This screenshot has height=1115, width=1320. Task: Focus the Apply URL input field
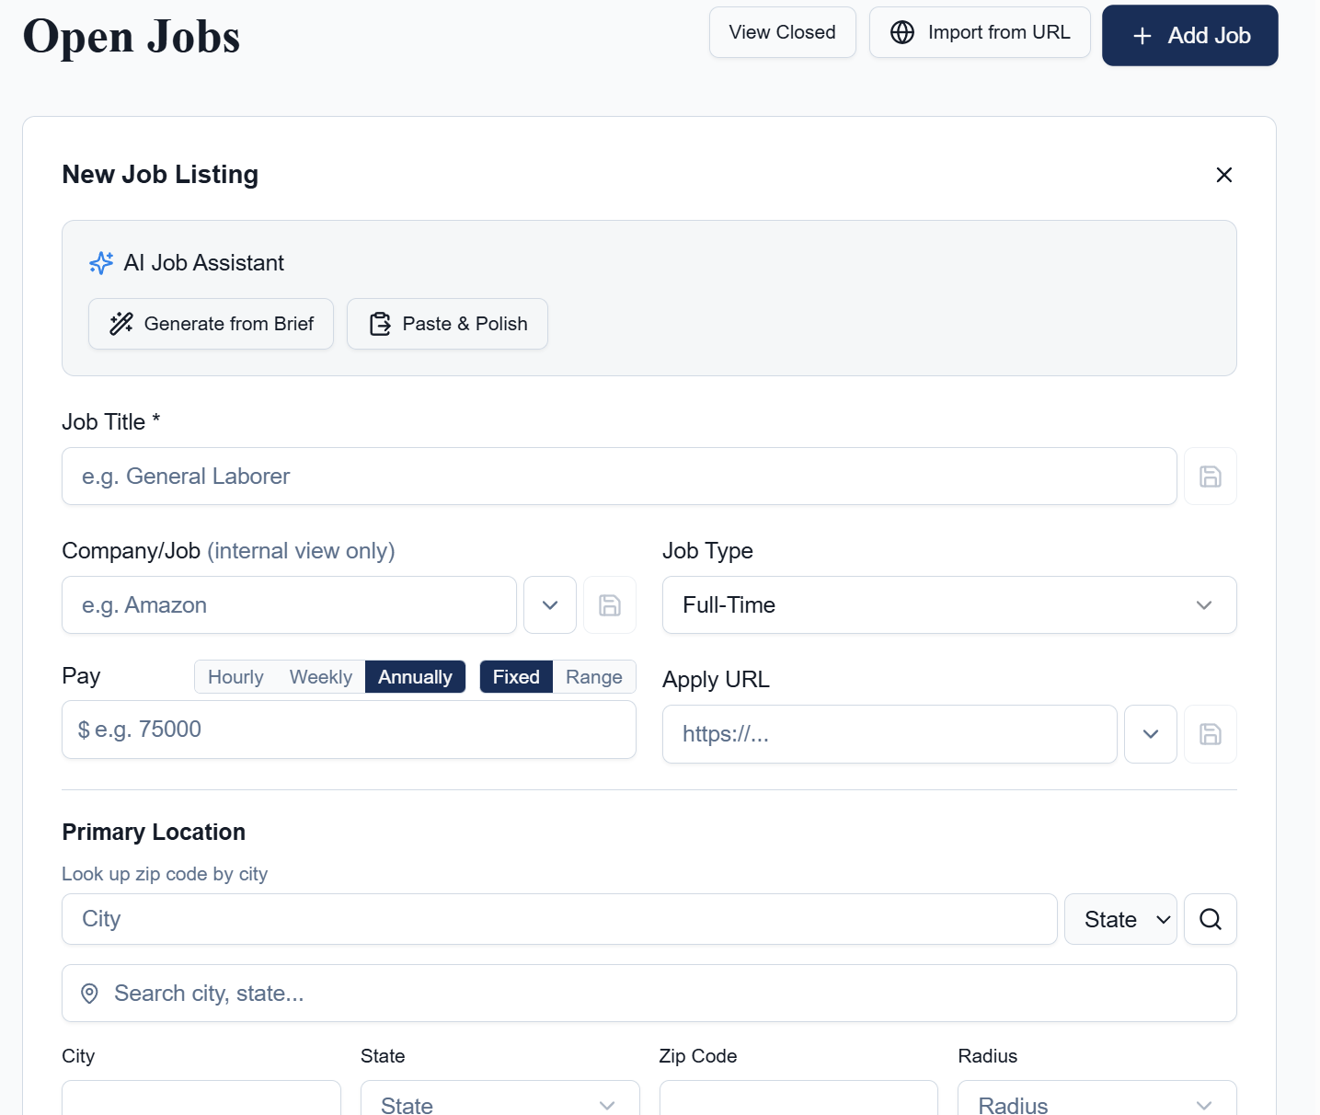point(890,734)
